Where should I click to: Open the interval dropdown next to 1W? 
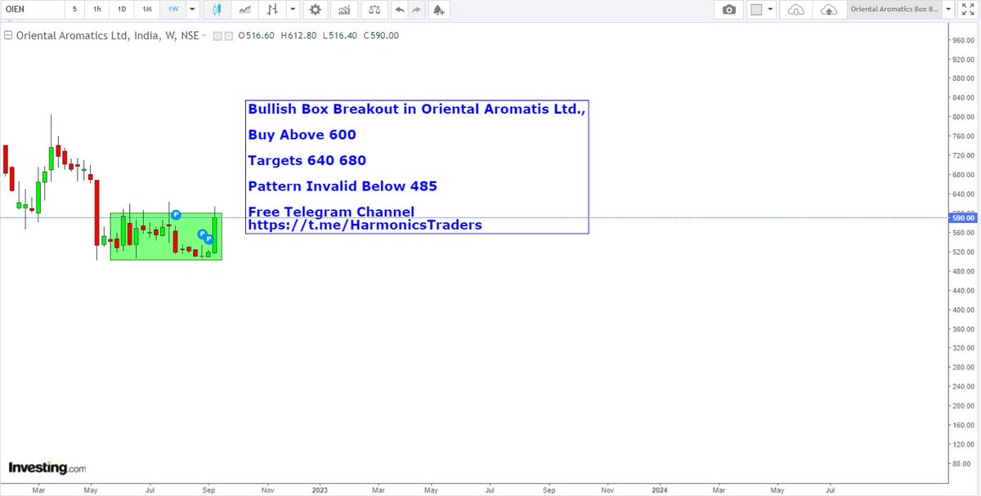tap(190, 9)
